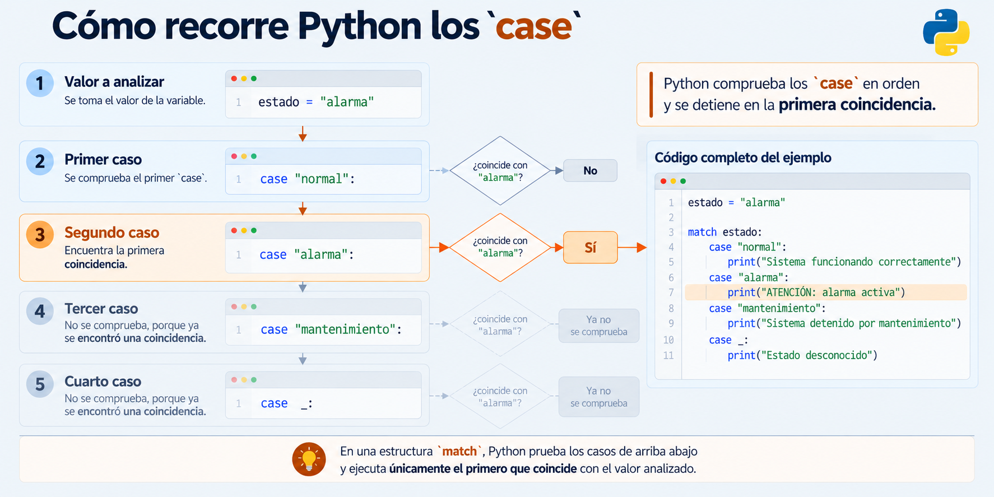Click the "No" result box
994x497 pixels.
tap(590, 170)
